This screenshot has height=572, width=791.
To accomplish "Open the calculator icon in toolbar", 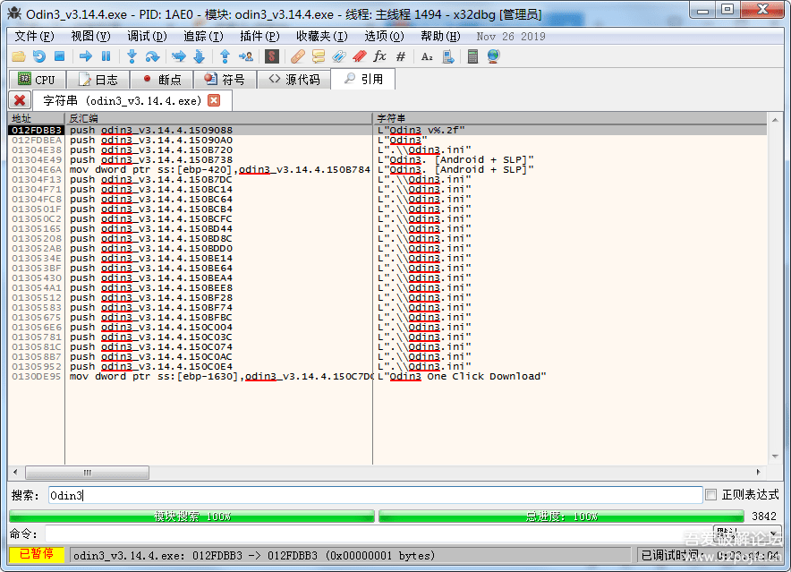I will [472, 56].
